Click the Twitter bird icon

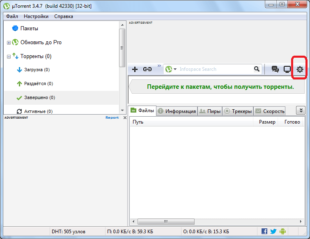pos(273,231)
